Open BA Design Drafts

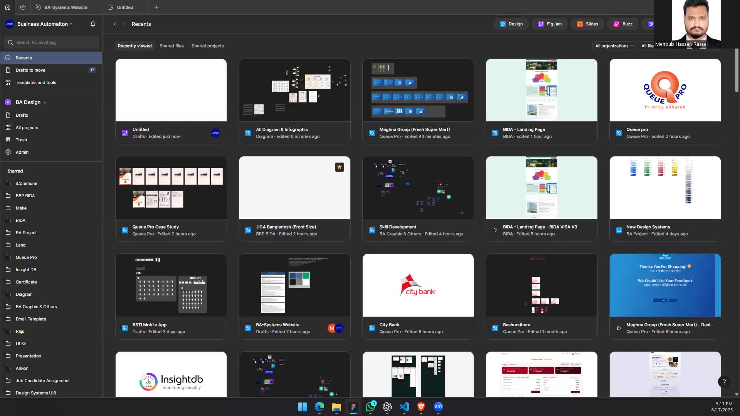pos(51,115)
